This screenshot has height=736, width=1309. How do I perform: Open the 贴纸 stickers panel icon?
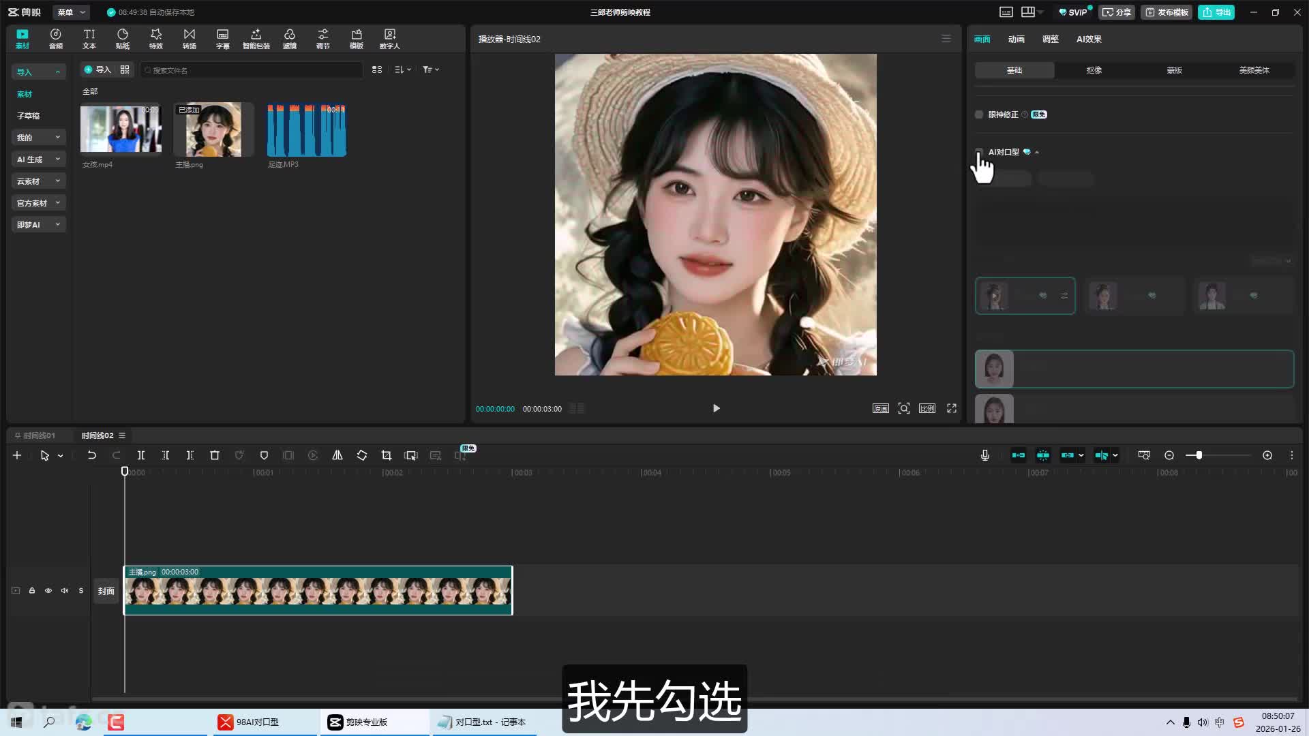click(123, 38)
